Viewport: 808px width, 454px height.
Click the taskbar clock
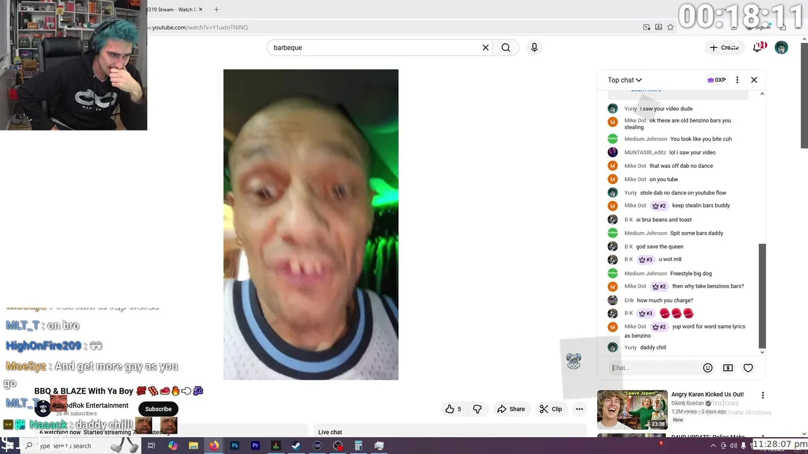(x=780, y=445)
